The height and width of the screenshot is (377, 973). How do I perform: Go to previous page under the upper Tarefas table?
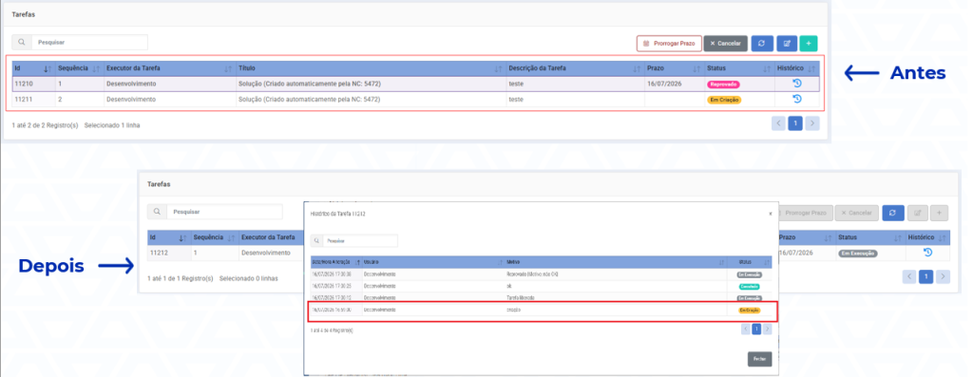(778, 123)
